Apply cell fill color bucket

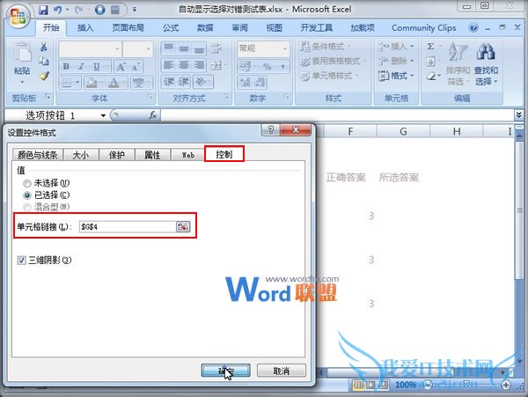coord(91,82)
